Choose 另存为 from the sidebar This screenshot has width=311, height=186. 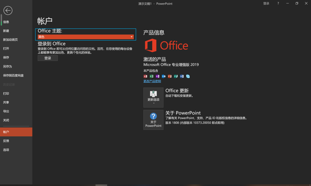pos(16,67)
